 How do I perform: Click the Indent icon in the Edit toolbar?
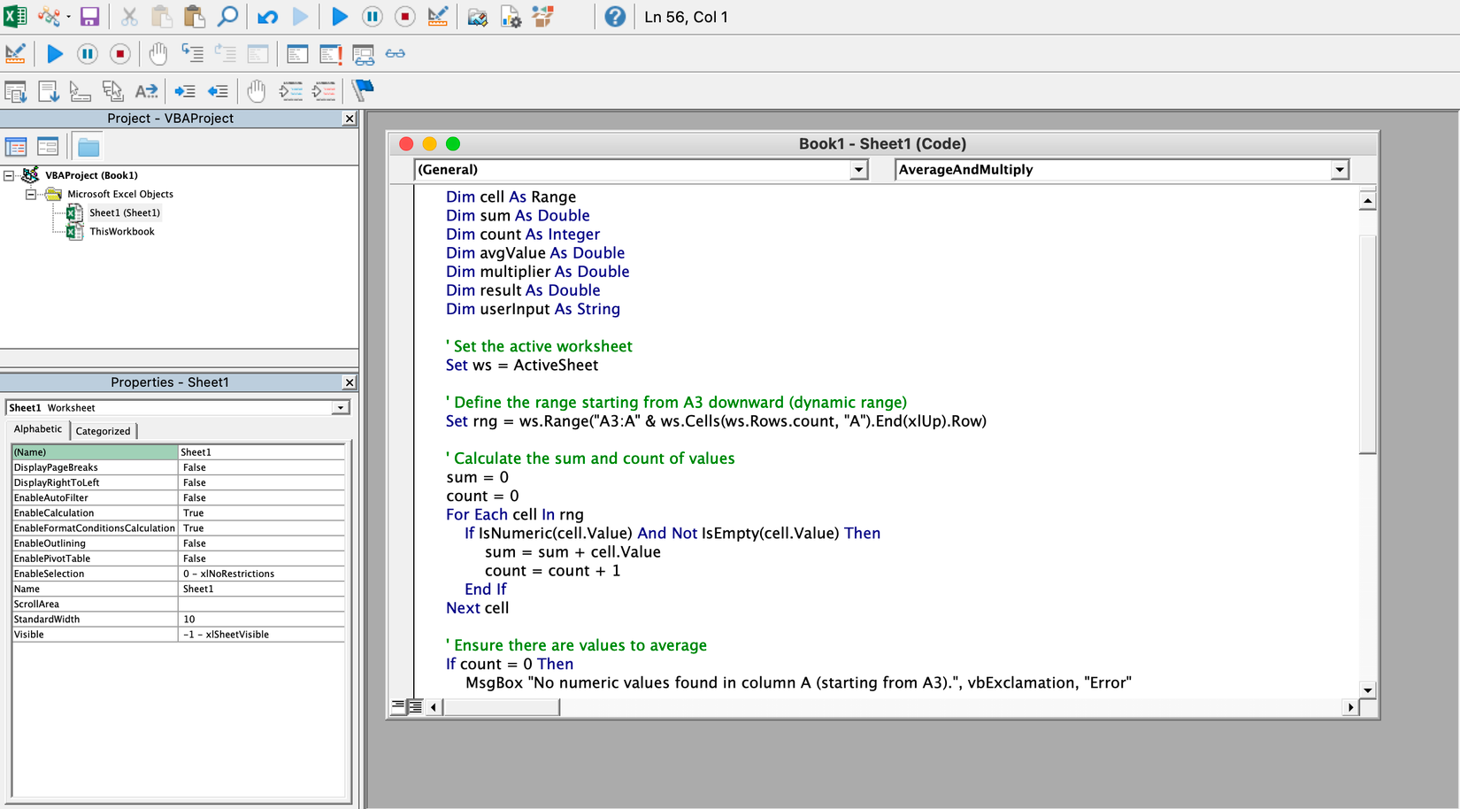tap(185, 90)
